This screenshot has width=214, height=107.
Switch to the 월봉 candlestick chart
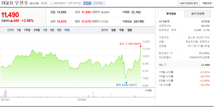coord(130,30)
